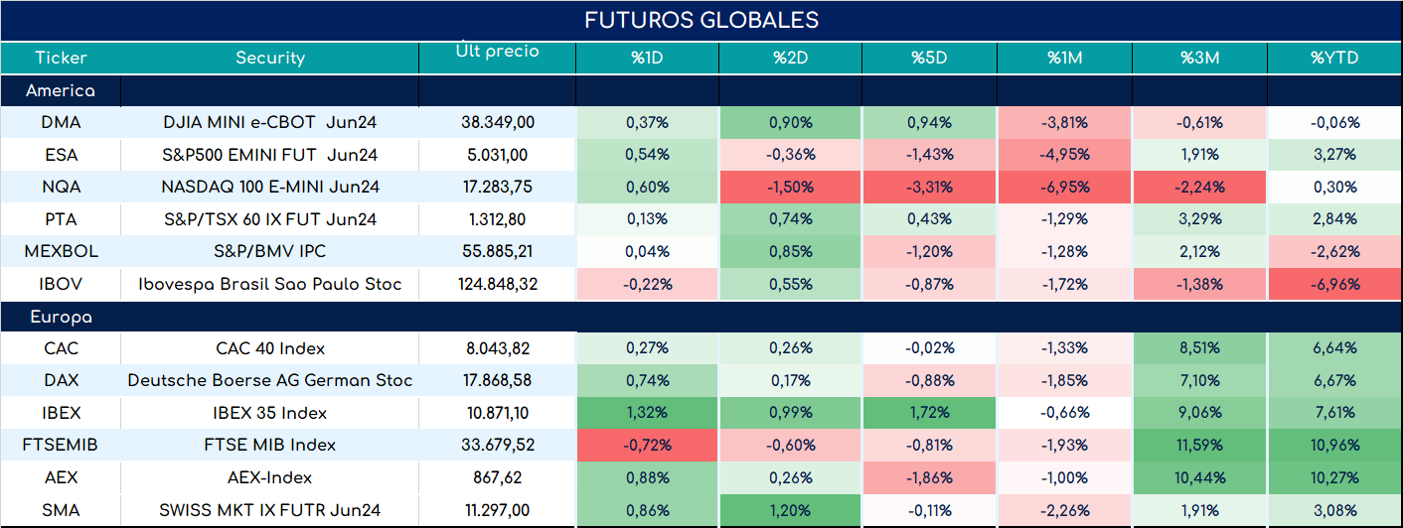1403x528 pixels.
Task: Select the Security column header
Action: pyautogui.click(x=270, y=58)
